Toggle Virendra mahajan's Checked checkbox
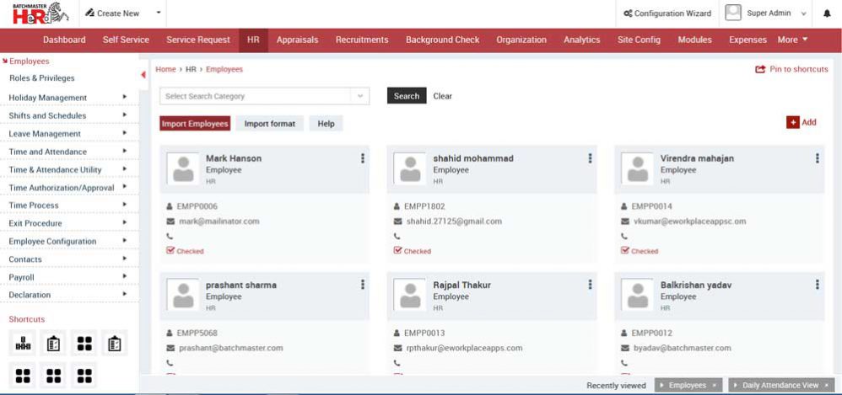This screenshot has height=395, width=842. [625, 250]
